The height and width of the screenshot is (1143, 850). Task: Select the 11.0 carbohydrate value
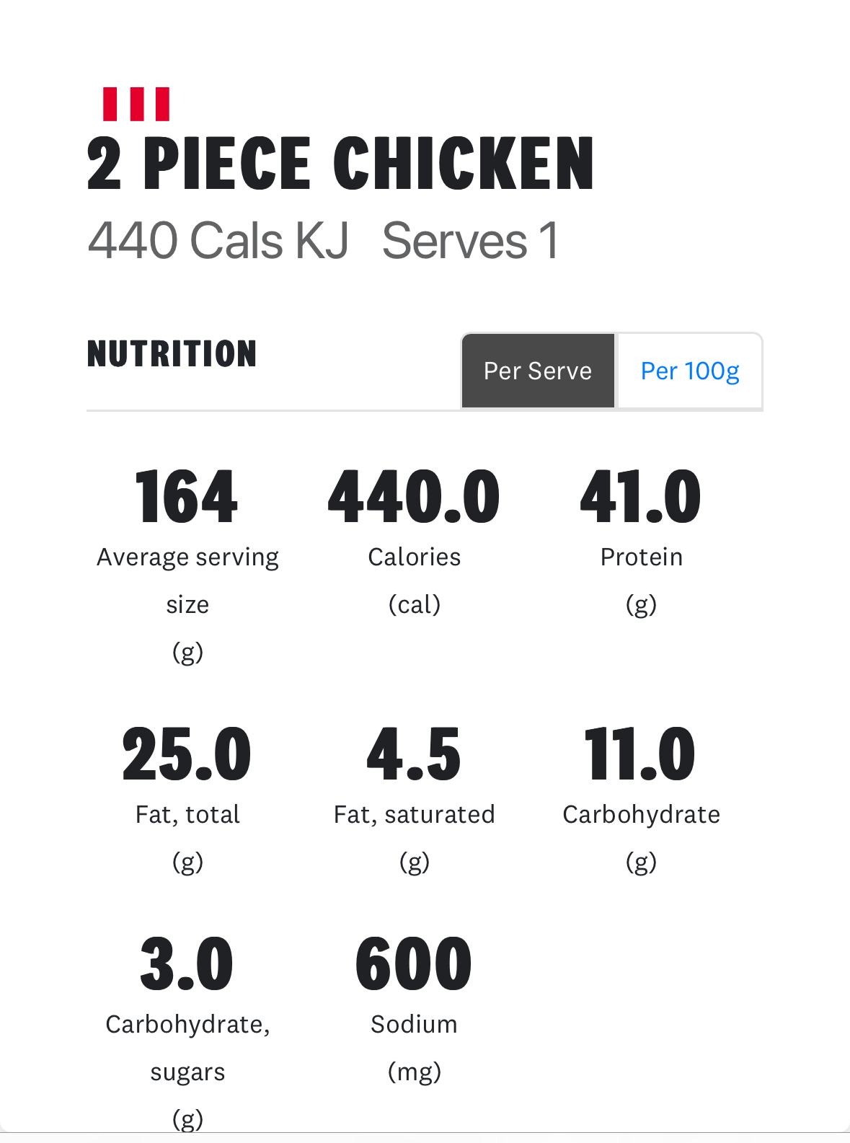coord(641,754)
